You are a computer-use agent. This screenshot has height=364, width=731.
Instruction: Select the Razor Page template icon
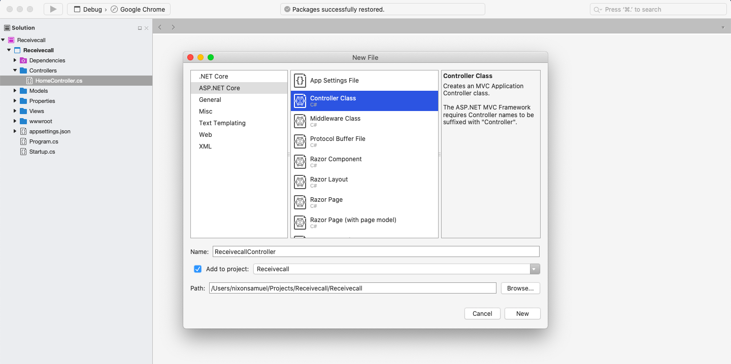tap(300, 202)
